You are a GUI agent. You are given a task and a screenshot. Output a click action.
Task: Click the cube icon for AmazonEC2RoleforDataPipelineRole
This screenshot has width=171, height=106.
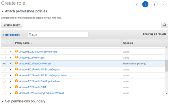[16, 81]
